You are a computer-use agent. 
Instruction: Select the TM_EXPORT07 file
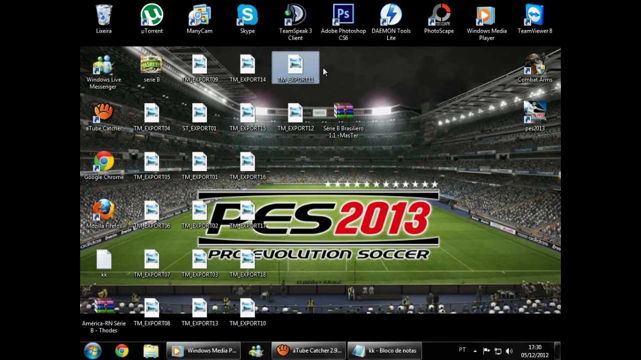coord(152,263)
